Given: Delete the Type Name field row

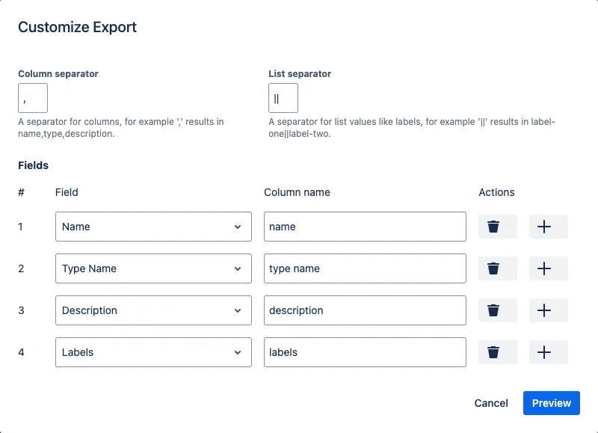Looking at the screenshot, I should tap(497, 268).
